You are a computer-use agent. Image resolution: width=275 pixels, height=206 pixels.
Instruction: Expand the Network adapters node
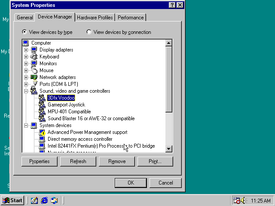[26, 77]
